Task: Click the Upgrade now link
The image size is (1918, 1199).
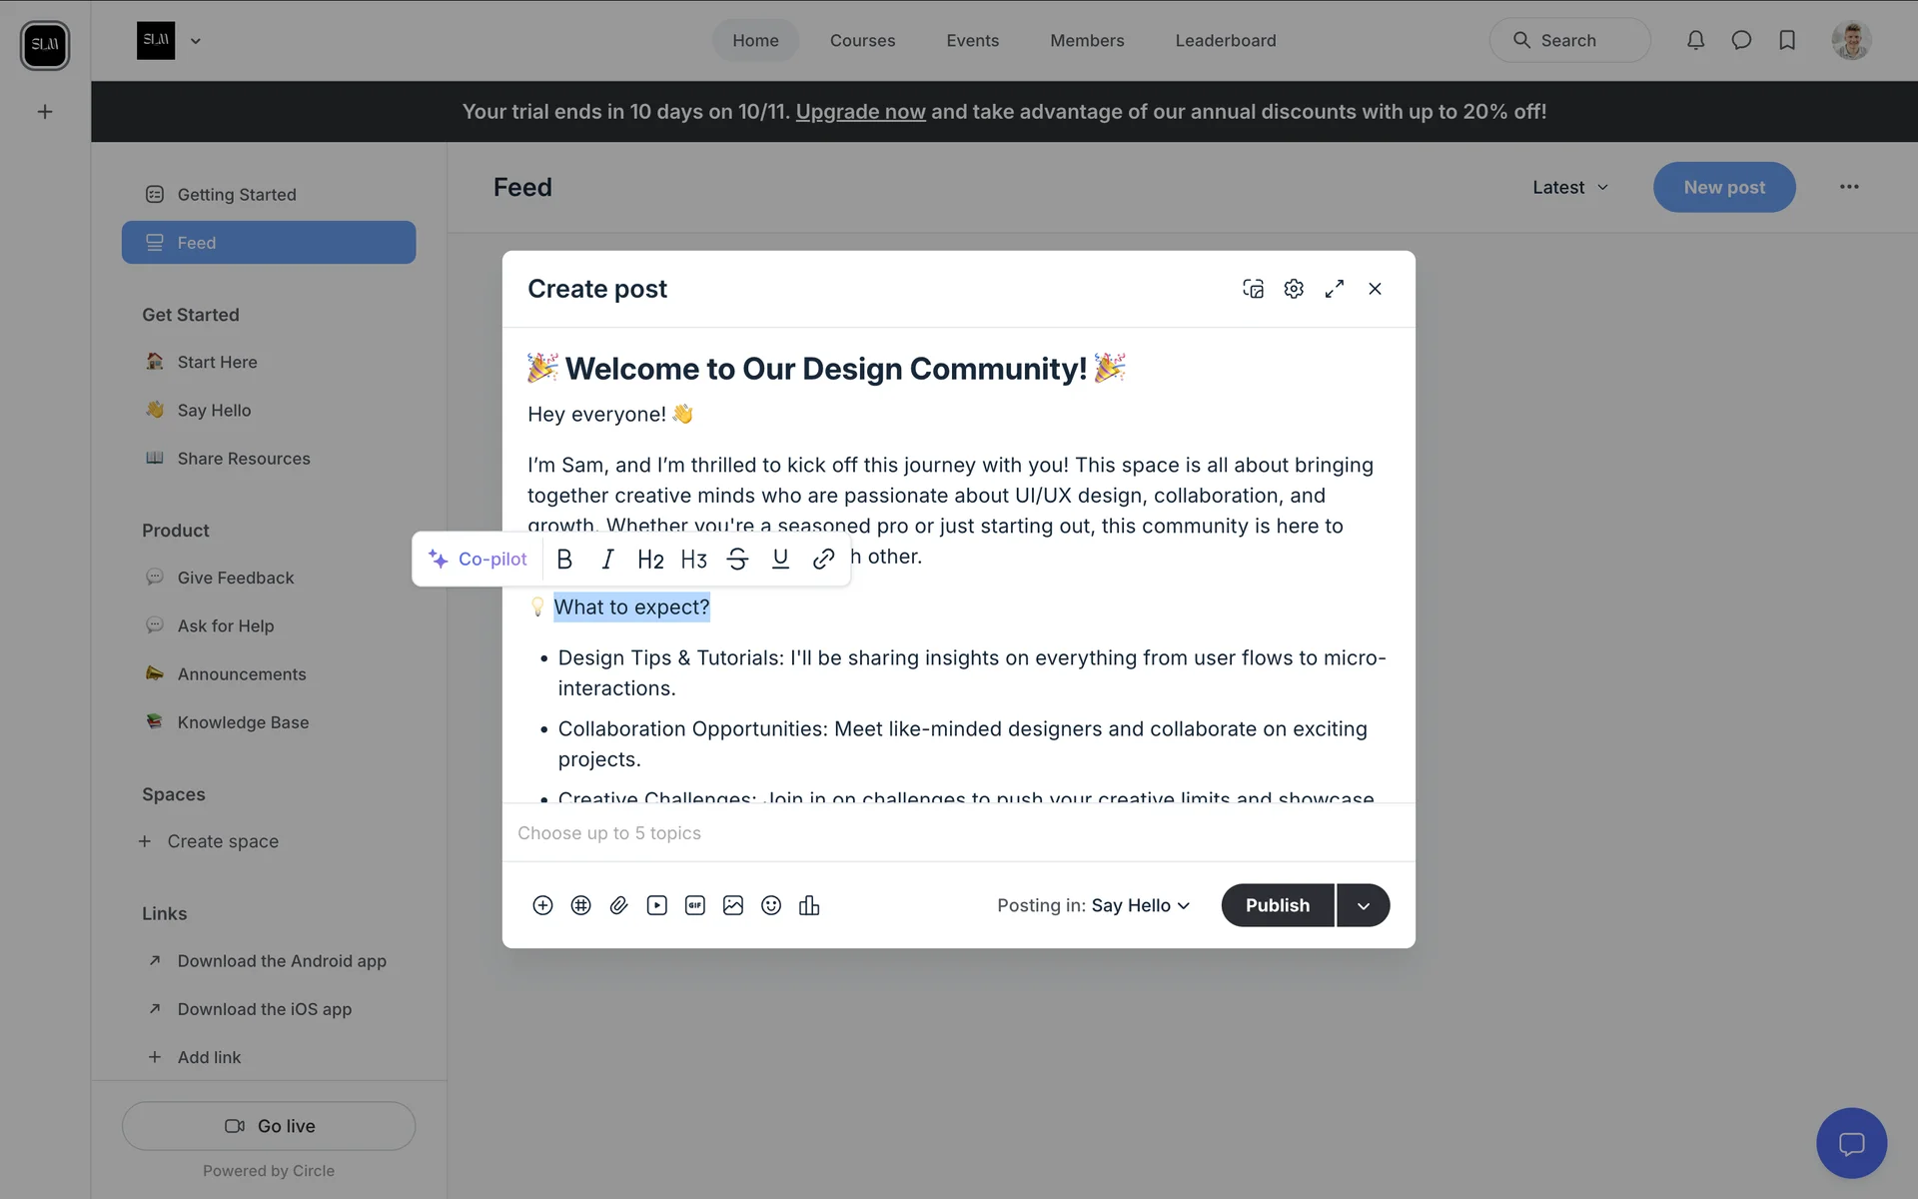Action: [x=860, y=112]
